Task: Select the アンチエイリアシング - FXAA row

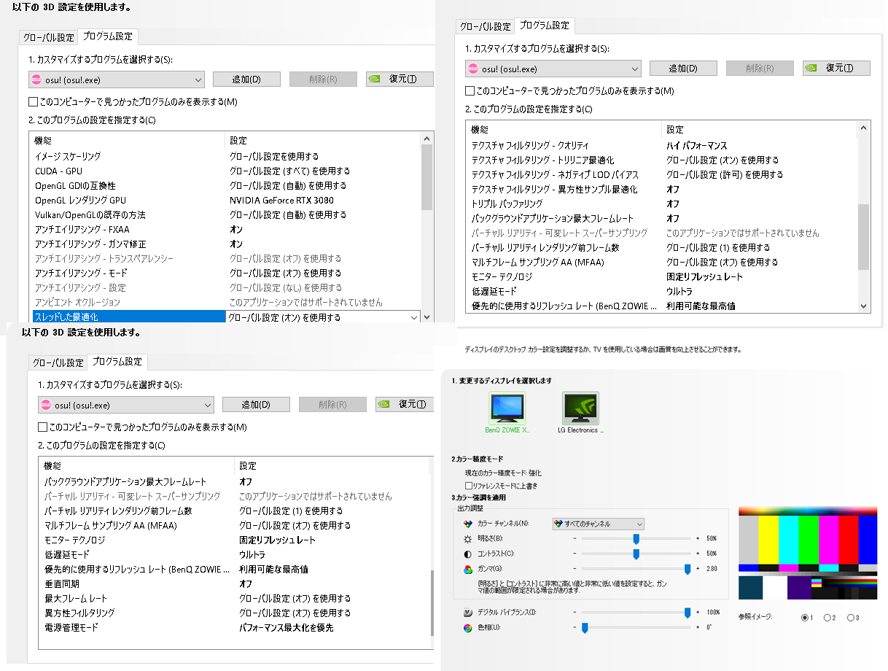Action: point(226,229)
